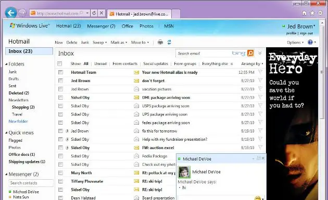Collapse the Messenger section

tap(6, 174)
